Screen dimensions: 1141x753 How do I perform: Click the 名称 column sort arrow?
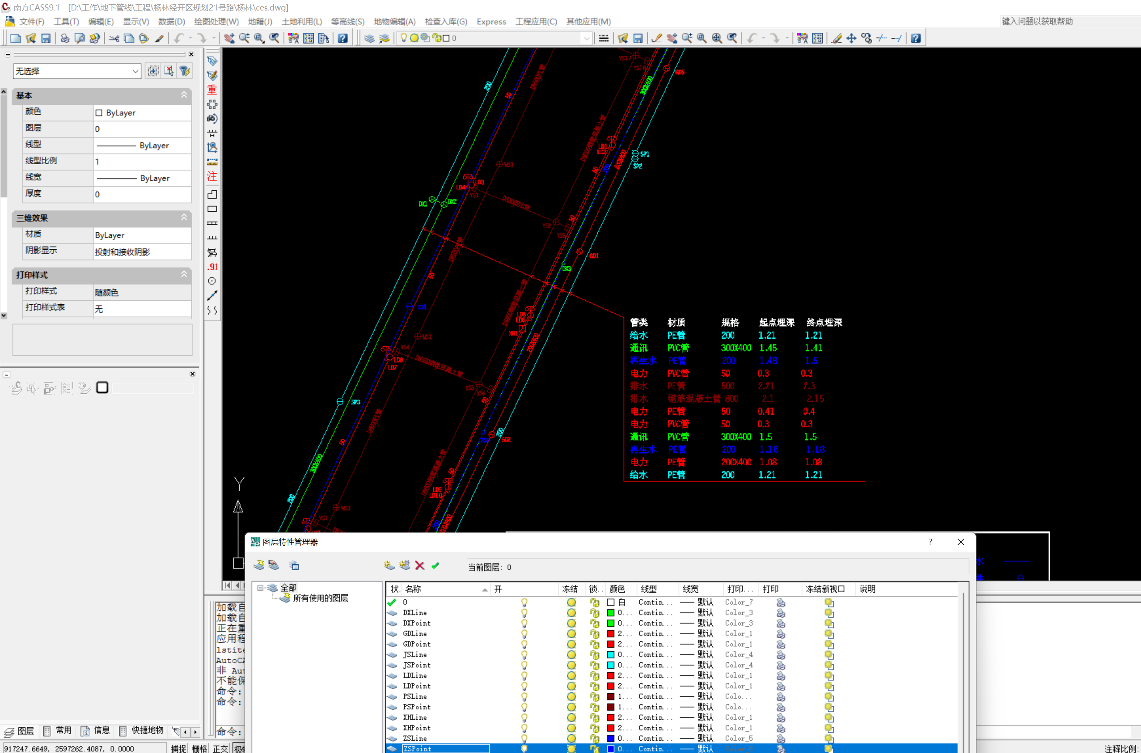click(x=485, y=590)
